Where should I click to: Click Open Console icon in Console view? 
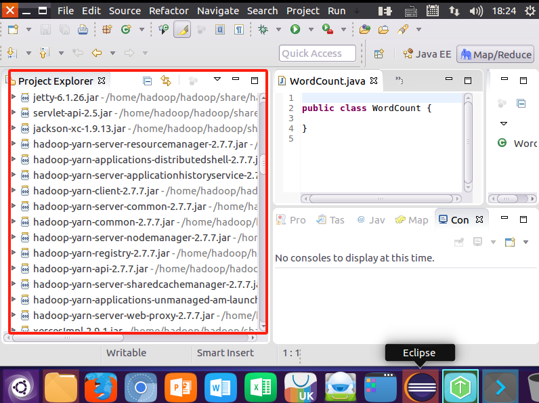[510, 242]
